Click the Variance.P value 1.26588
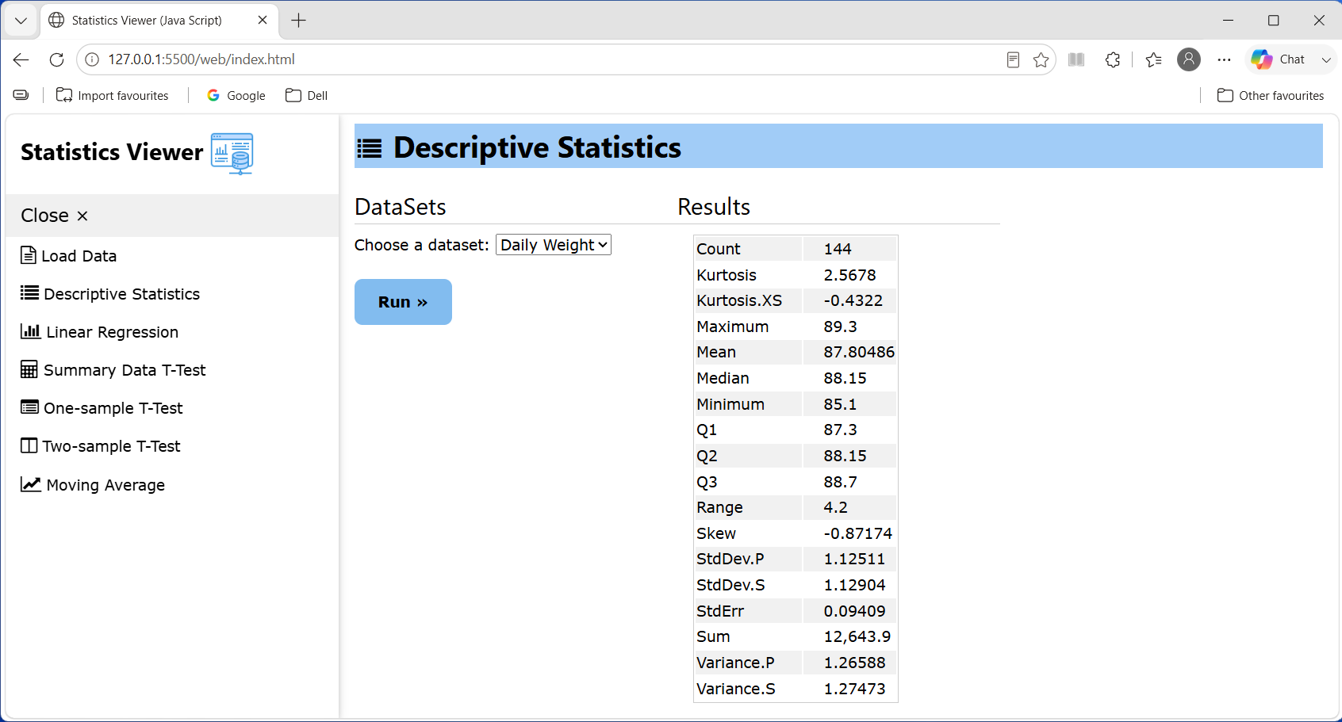 (x=854, y=663)
